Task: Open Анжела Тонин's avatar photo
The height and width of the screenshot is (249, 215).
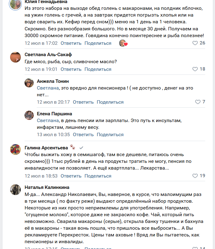Action: tap(29, 83)
